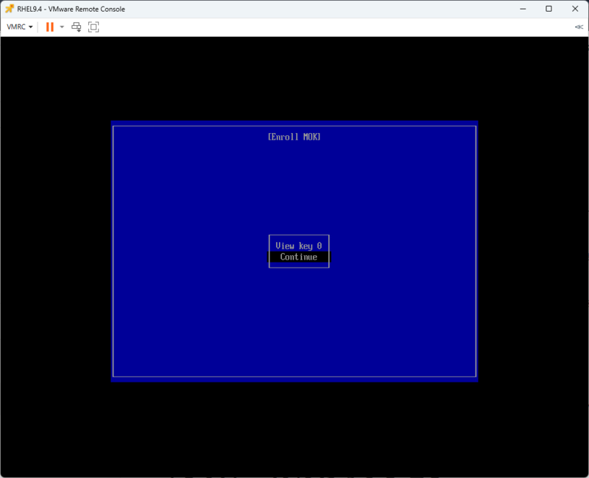Enter full screen mode
The height and width of the screenshot is (478, 589).
tap(94, 27)
